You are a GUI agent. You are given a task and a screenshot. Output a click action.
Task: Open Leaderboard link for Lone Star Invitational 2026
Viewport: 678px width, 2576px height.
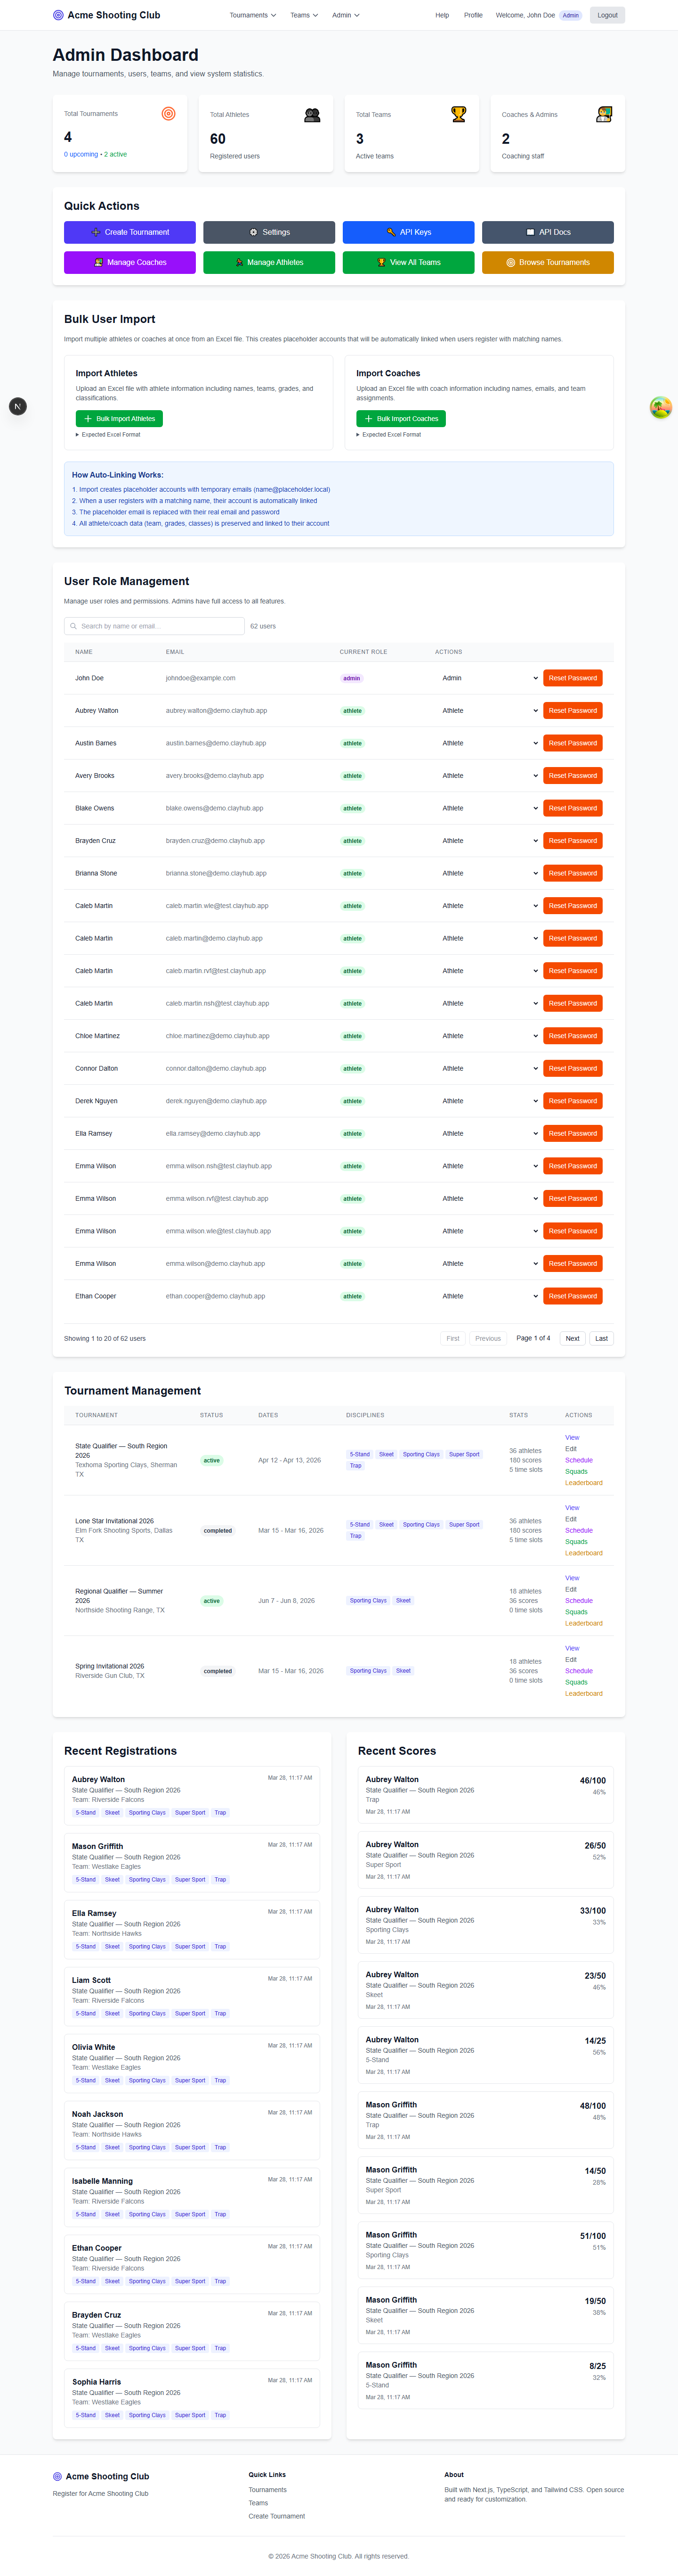click(x=583, y=1553)
